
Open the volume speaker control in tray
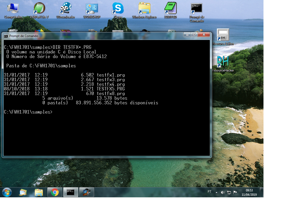tap(223, 192)
